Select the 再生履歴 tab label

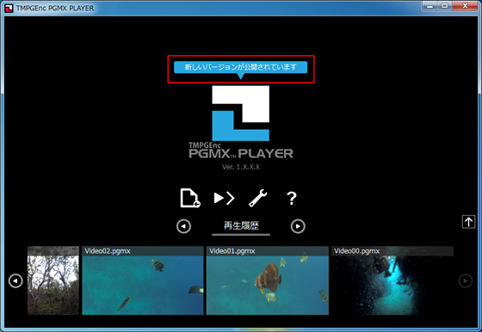click(x=241, y=225)
